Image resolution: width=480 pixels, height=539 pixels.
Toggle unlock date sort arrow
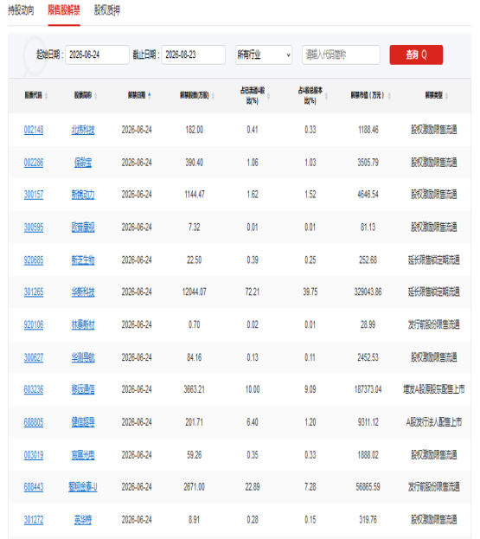point(149,95)
